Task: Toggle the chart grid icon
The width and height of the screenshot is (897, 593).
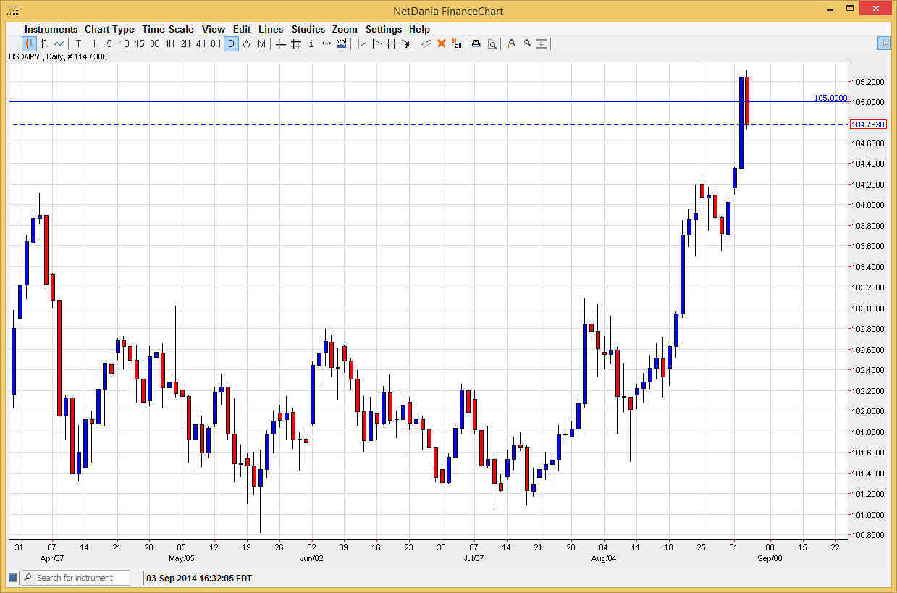Action: click(x=295, y=43)
